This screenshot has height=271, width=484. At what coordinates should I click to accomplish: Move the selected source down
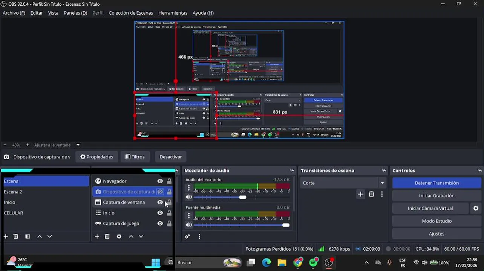[141, 236]
